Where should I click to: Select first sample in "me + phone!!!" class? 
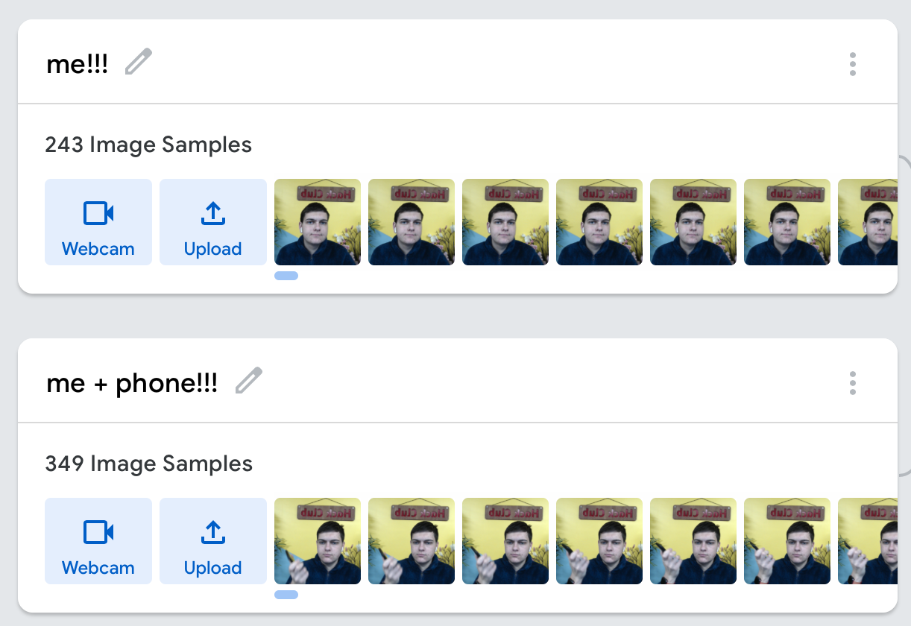318,541
